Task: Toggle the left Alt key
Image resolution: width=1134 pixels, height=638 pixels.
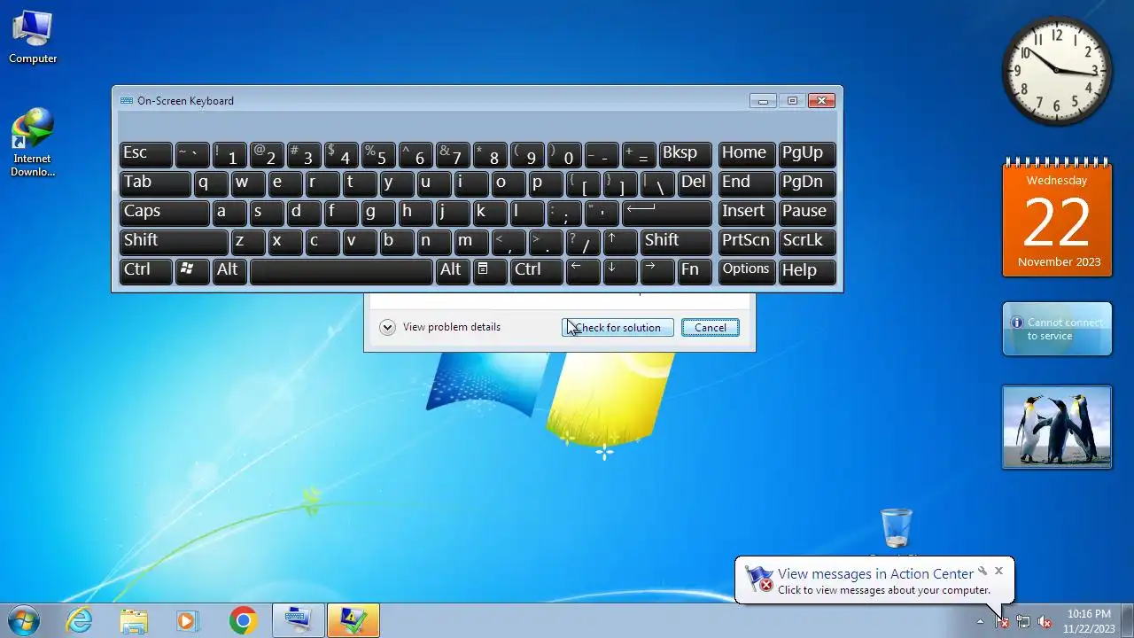Action: 229,270
